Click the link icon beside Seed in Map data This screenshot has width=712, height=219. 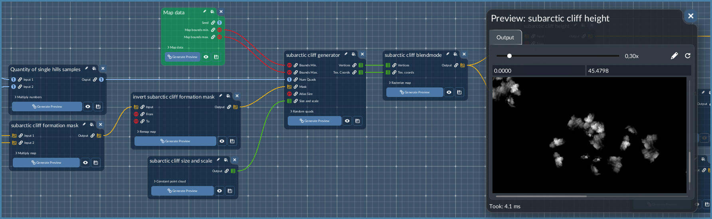pyautogui.click(x=213, y=23)
